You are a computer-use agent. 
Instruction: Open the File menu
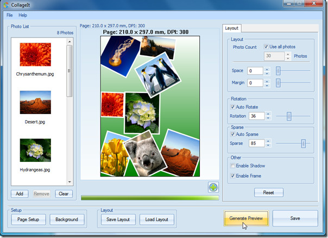tap(9, 15)
